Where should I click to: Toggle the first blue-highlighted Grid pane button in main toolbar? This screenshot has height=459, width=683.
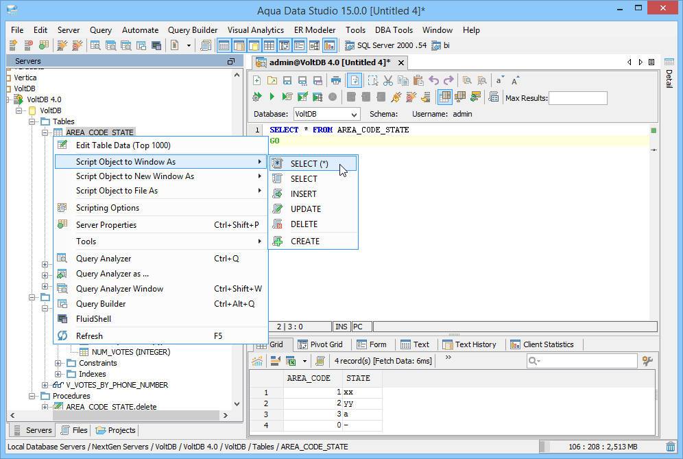click(224, 45)
